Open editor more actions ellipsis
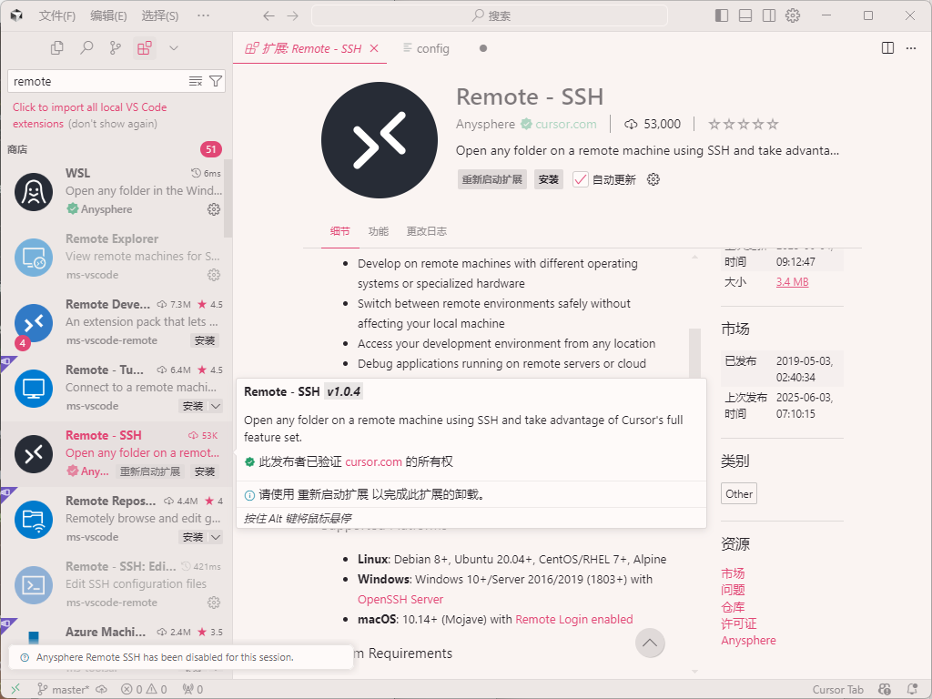Screen dimensions: 932x699 click(910, 48)
